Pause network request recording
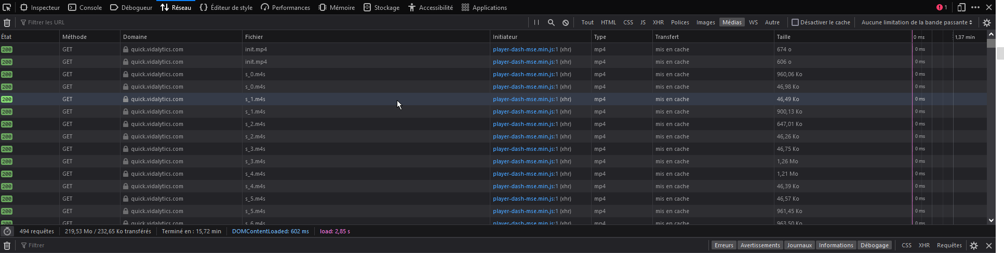The height and width of the screenshot is (253, 1004). point(537,22)
